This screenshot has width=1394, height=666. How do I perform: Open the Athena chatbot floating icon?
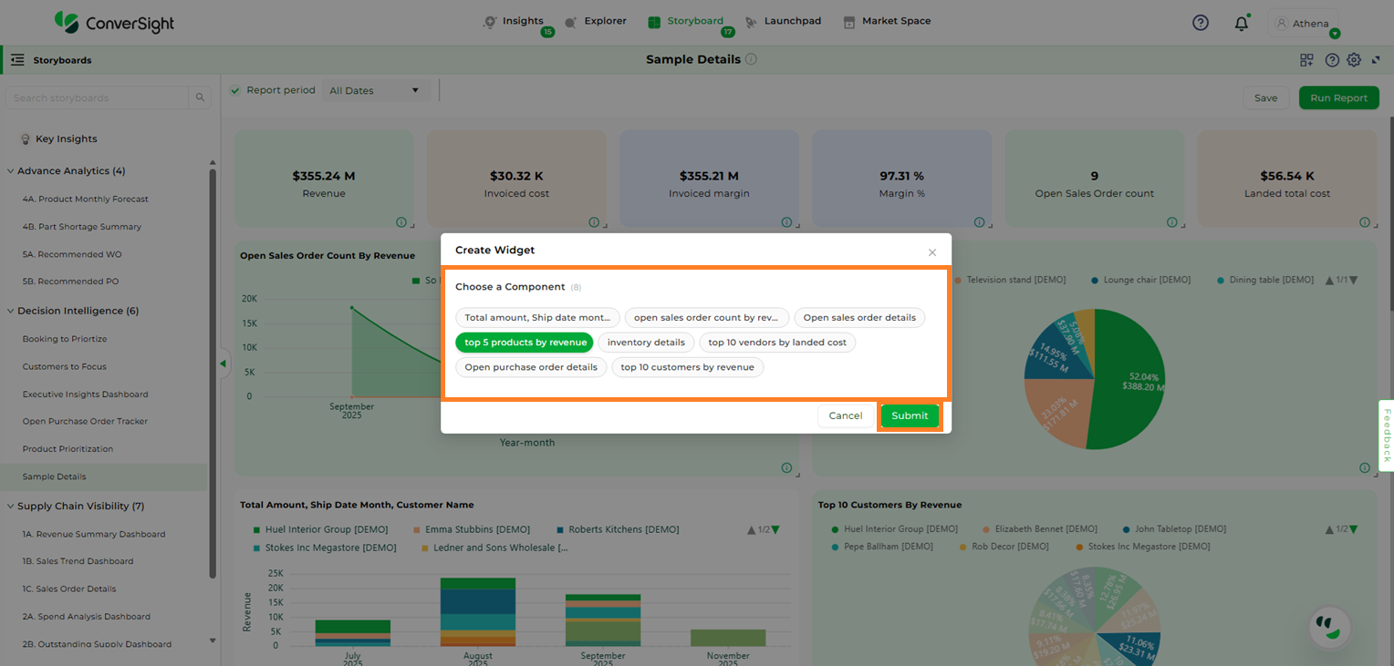click(1329, 626)
